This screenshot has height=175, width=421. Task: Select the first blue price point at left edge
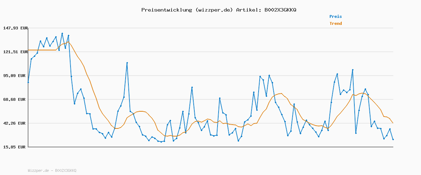point(28,82)
